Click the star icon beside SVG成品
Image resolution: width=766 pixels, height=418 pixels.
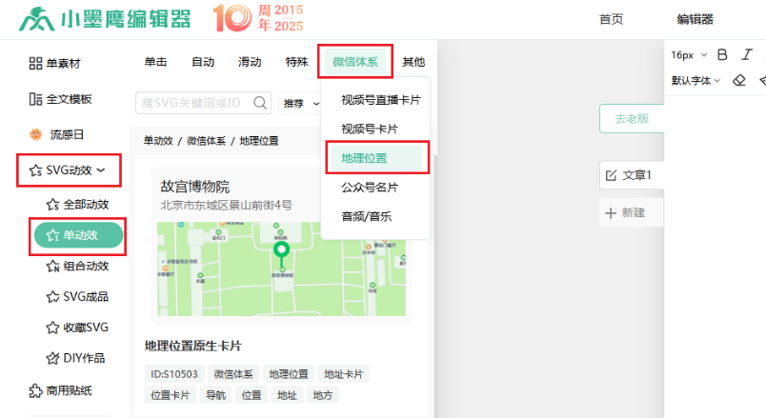click(x=52, y=297)
